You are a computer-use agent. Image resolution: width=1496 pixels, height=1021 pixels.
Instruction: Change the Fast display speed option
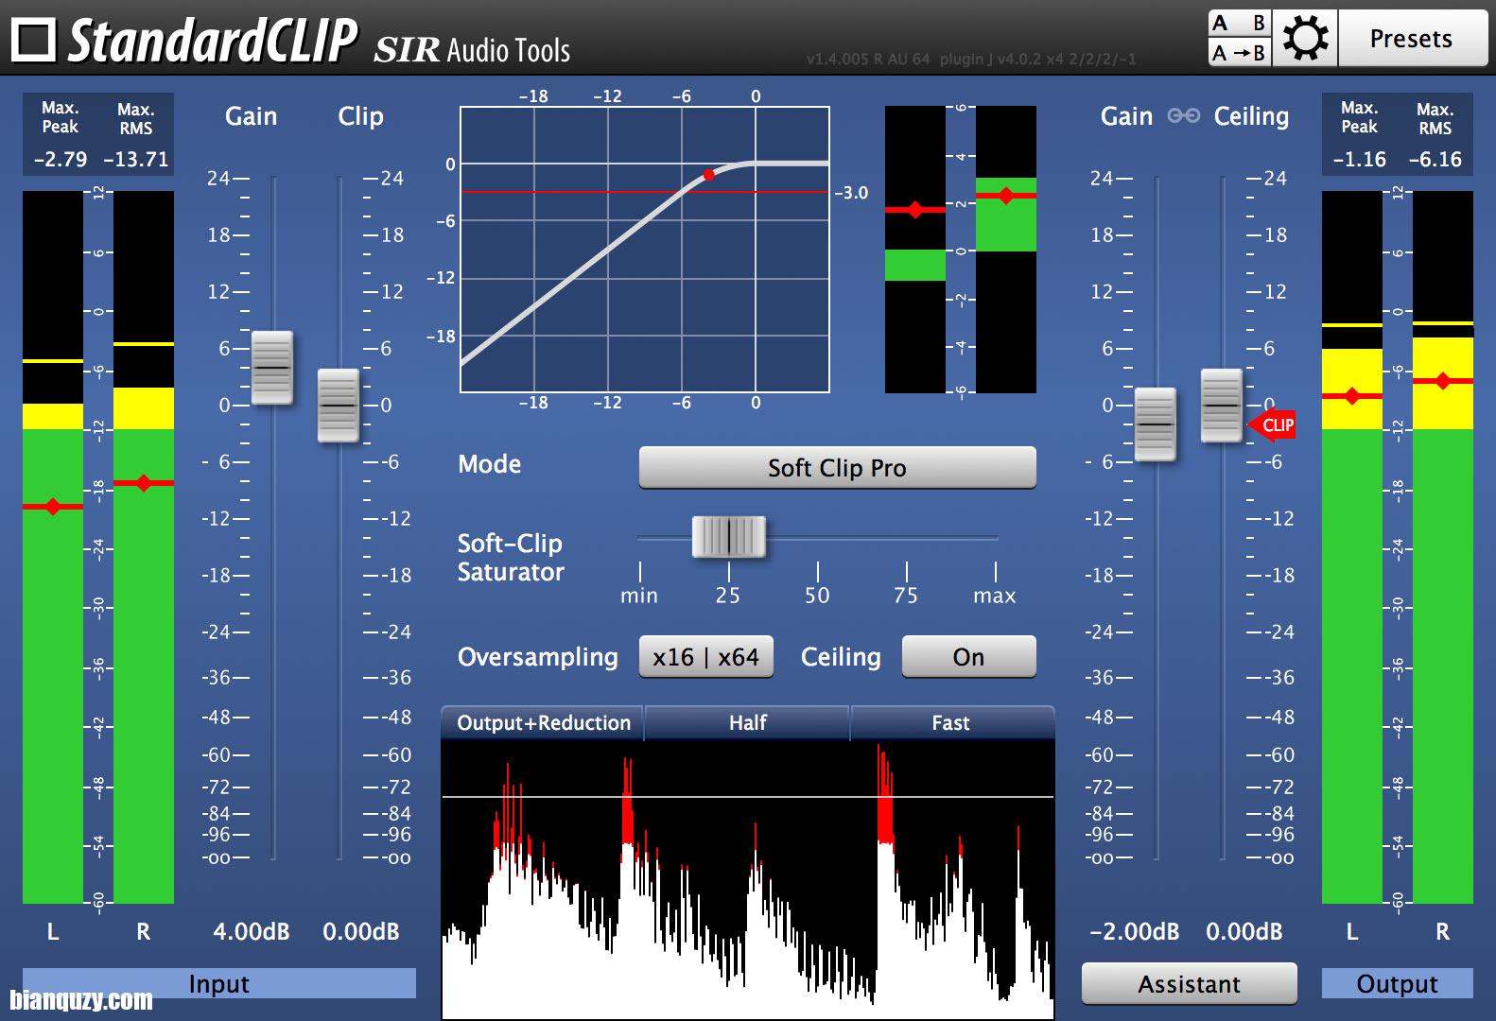(951, 723)
